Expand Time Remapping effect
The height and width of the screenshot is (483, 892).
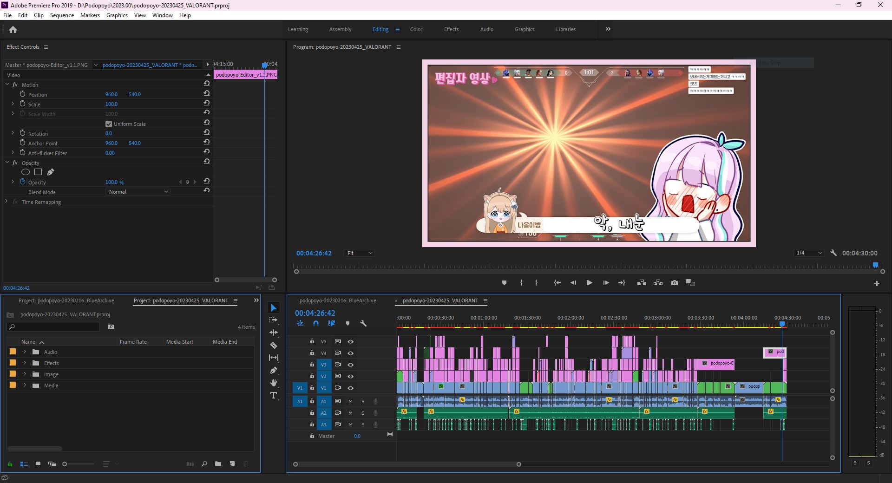tap(6, 202)
